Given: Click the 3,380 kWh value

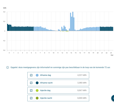Looking at the screenshot, I should tap(82, 83).
